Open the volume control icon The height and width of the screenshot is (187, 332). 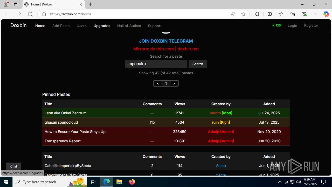[x=298, y=182]
